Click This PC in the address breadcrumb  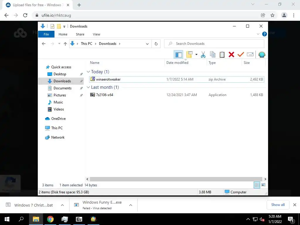pyautogui.click(x=86, y=44)
